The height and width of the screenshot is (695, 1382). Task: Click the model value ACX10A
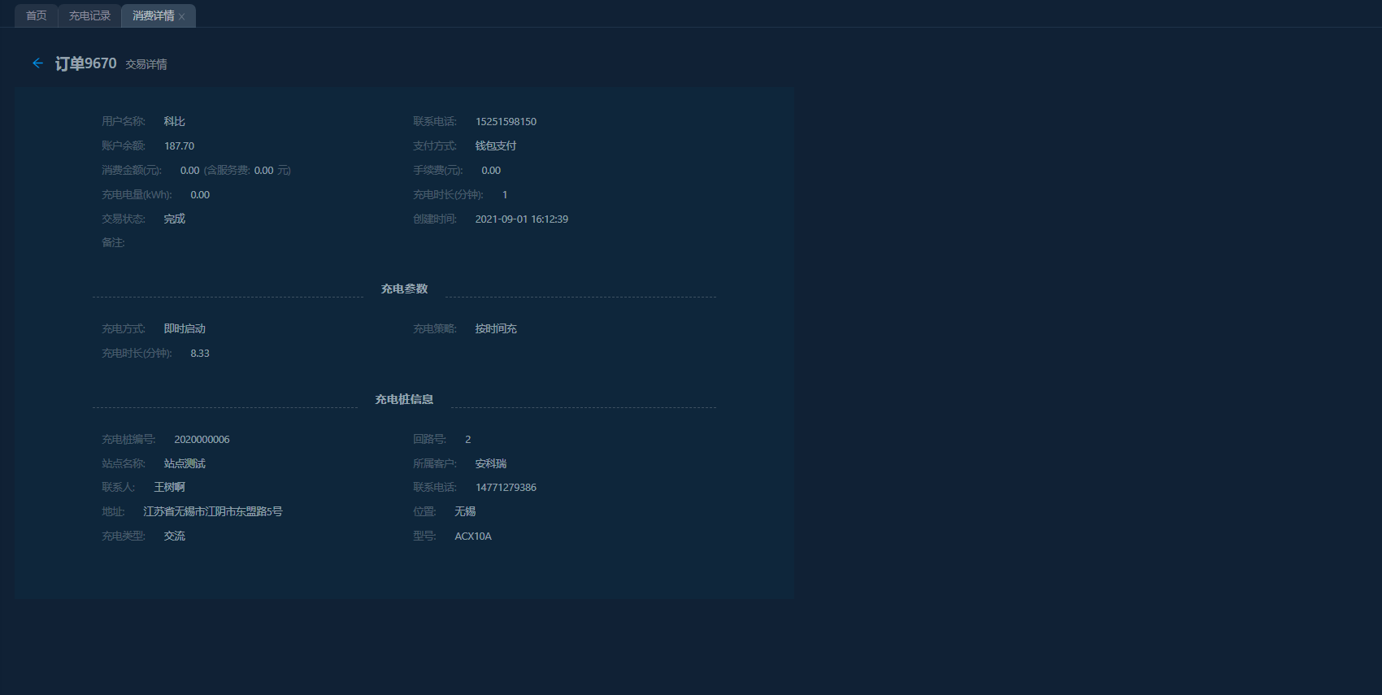coord(472,536)
